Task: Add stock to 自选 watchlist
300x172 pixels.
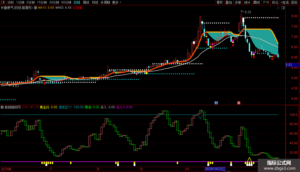Action: coord(285,2)
